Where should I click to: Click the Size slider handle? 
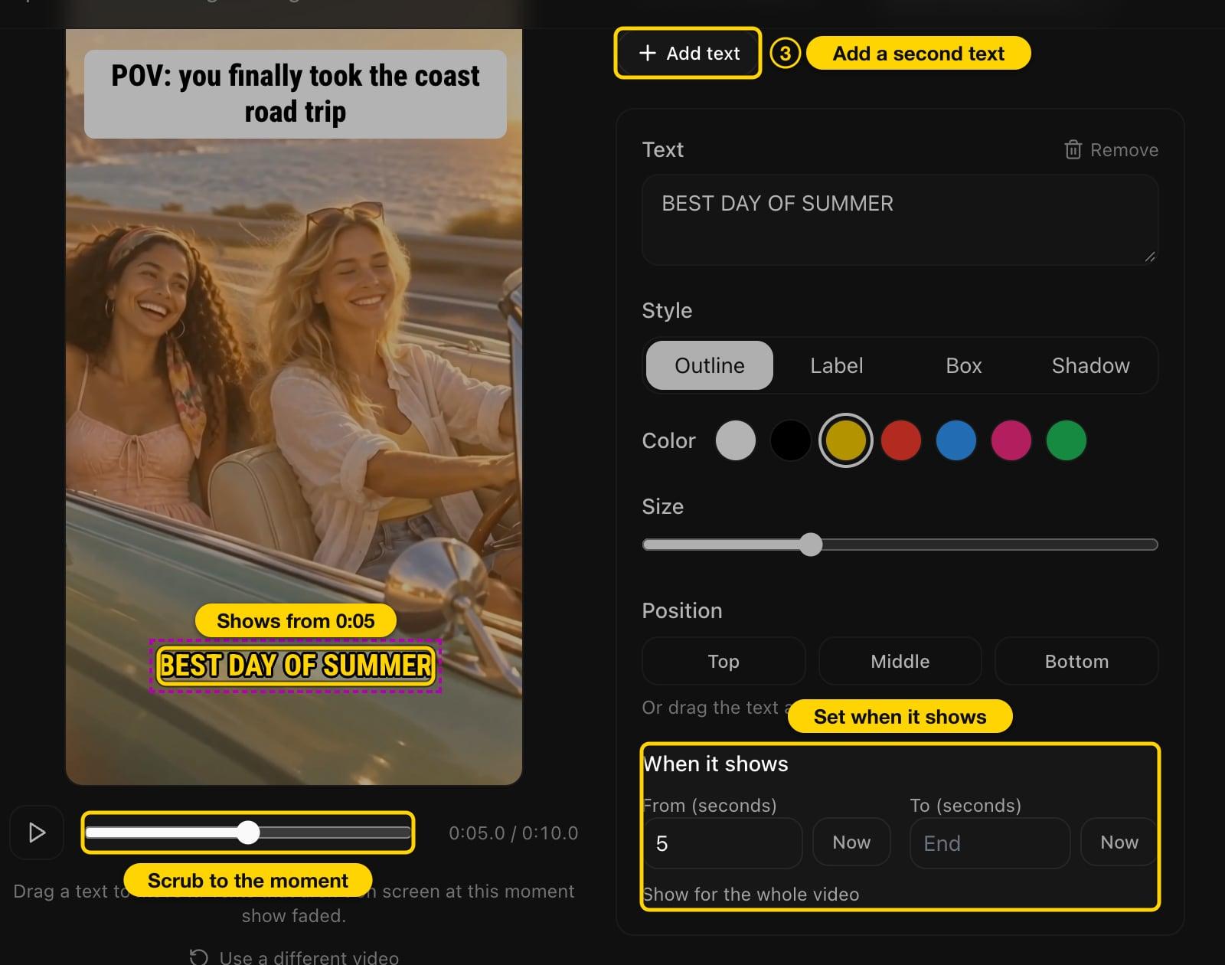(810, 545)
